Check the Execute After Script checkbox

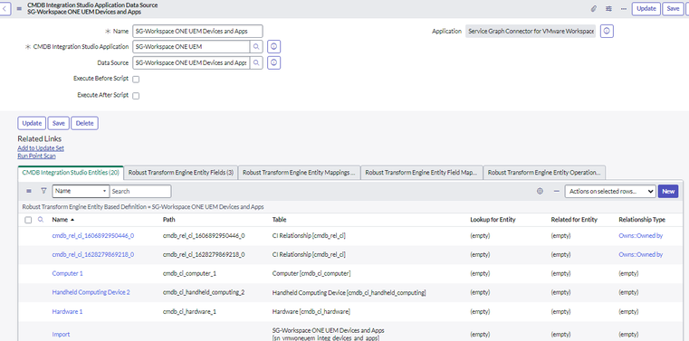136,96
